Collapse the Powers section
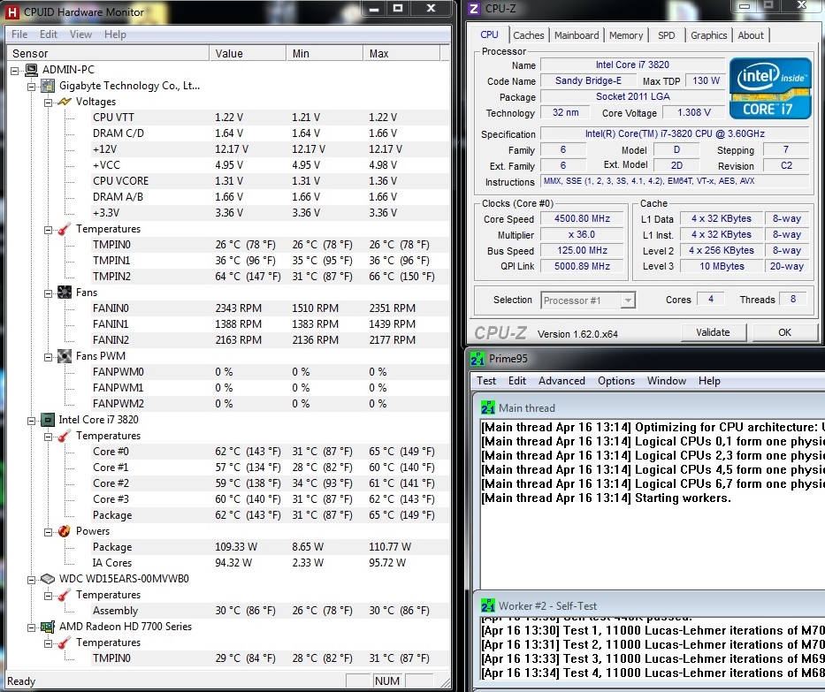Screen dimensions: 825x692 pos(49,532)
